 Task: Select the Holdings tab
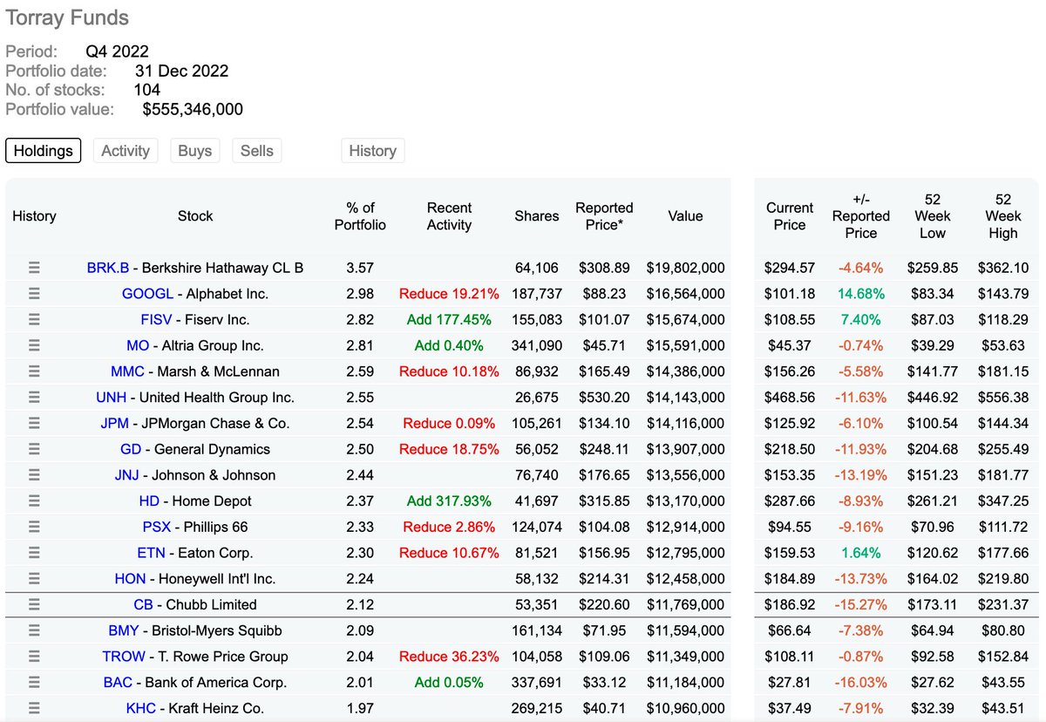pyautogui.click(x=44, y=151)
